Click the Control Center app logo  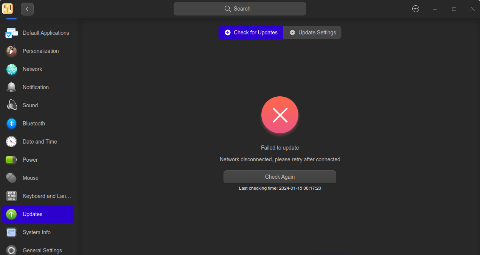tap(8, 9)
